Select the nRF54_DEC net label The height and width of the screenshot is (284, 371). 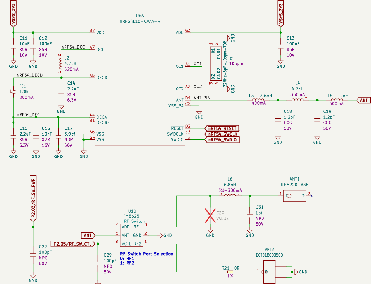[x=28, y=115]
